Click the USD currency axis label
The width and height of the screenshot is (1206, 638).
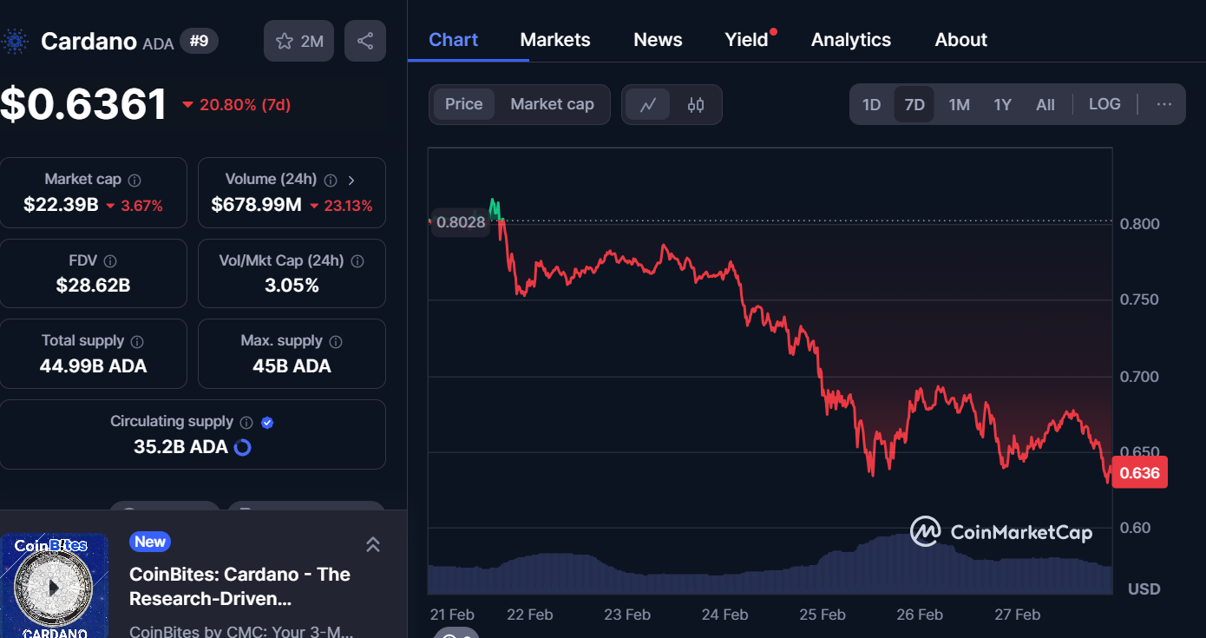point(1144,589)
